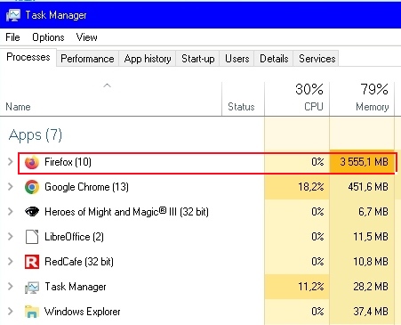Click the LibreOffice document icon
The height and width of the screenshot is (325, 401).
[x=32, y=237]
